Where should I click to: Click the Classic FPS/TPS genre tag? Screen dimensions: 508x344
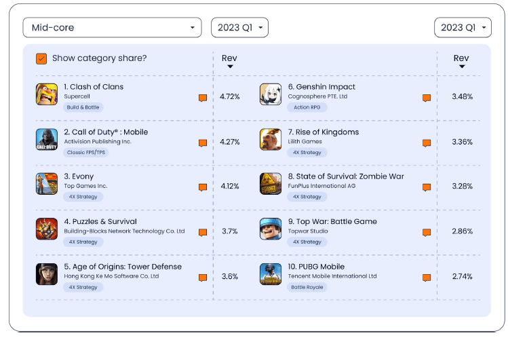coord(86,152)
